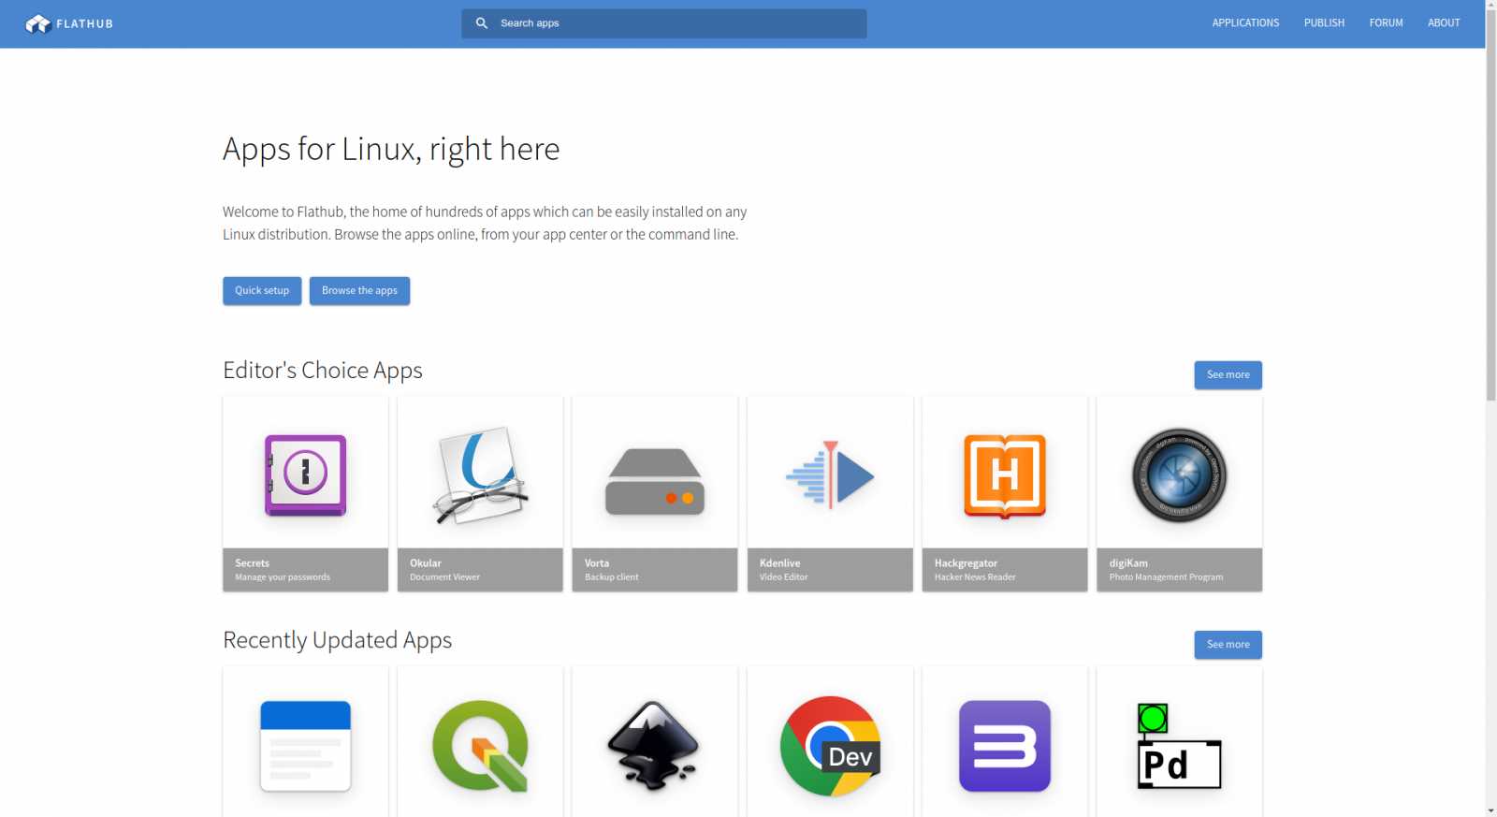Open the About menu item
Screen dimensions: 1497x817
point(1444,23)
